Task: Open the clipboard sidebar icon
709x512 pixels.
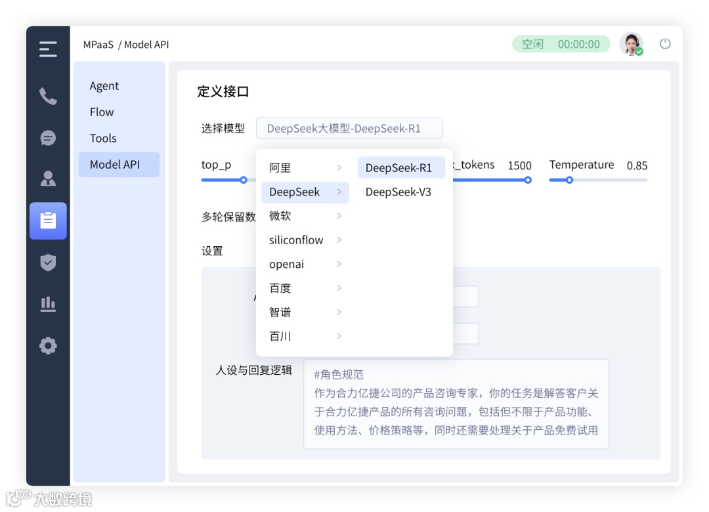Action: coord(48,221)
